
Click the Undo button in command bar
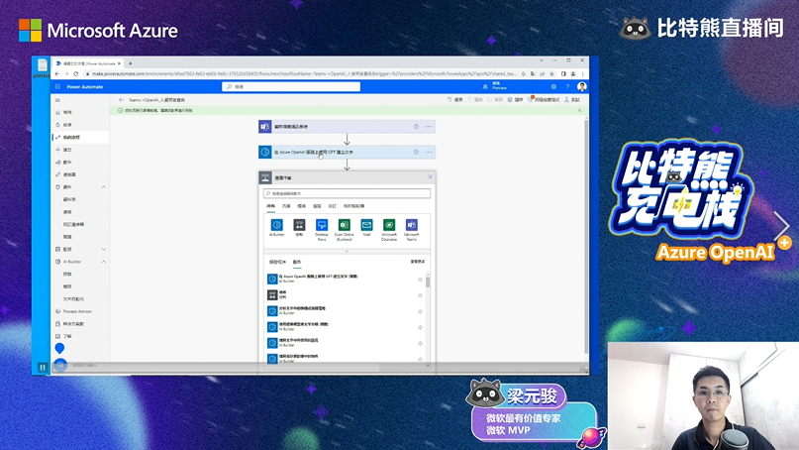[x=454, y=100]
